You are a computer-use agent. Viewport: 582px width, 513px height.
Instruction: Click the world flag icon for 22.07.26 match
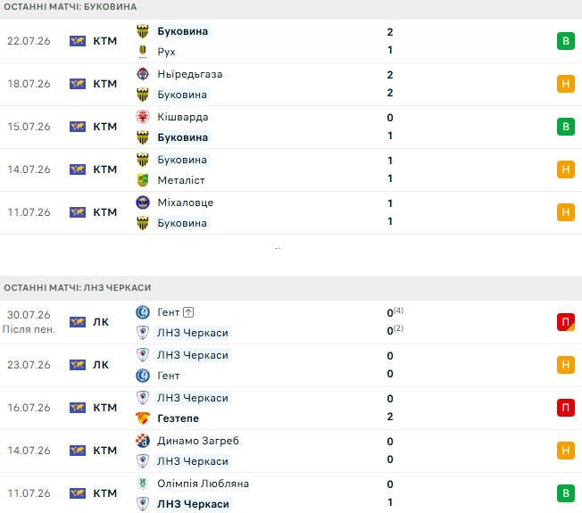coord(78,41)
